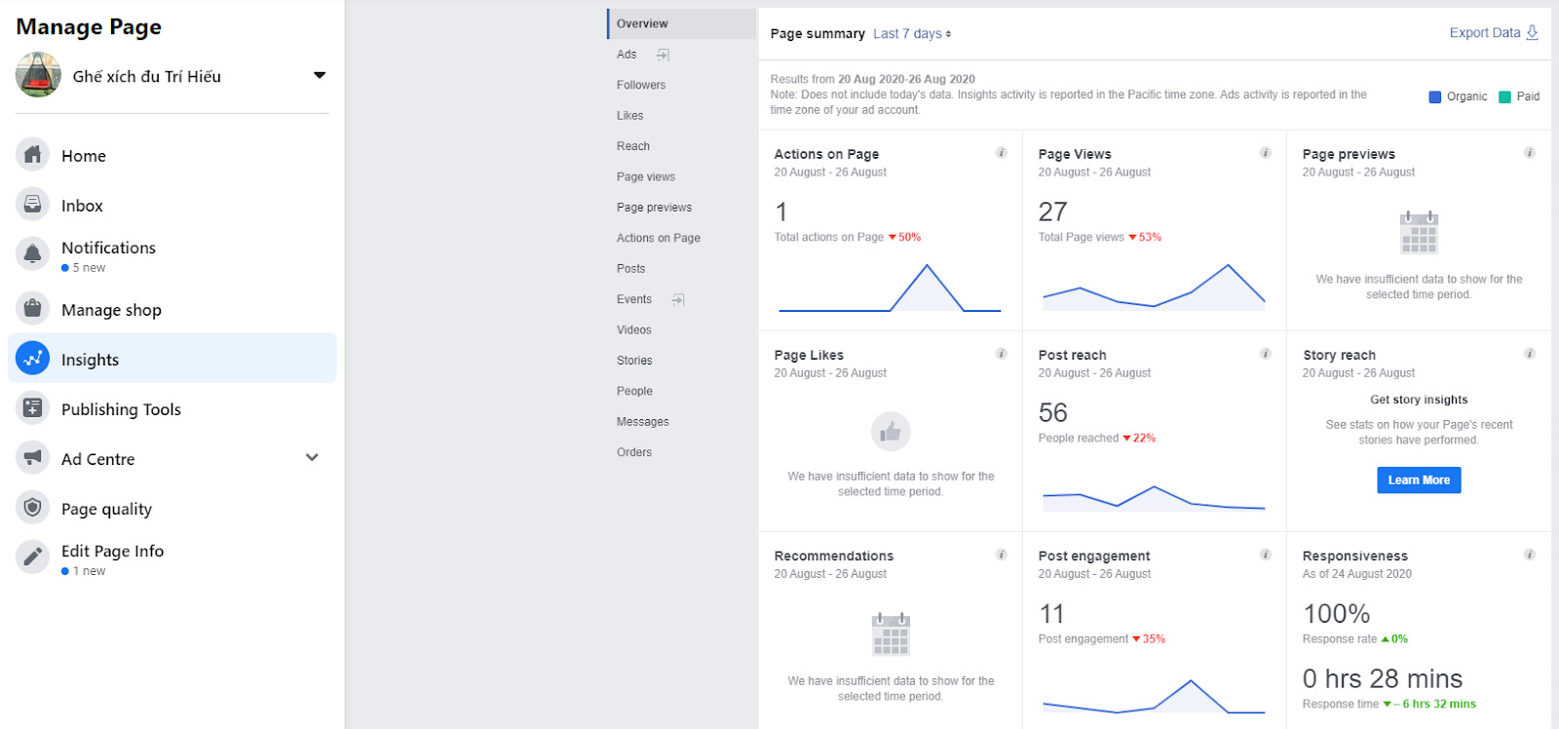Open the People insights section
Screen dimensions: 1559x729
click(x=634, y=391)
